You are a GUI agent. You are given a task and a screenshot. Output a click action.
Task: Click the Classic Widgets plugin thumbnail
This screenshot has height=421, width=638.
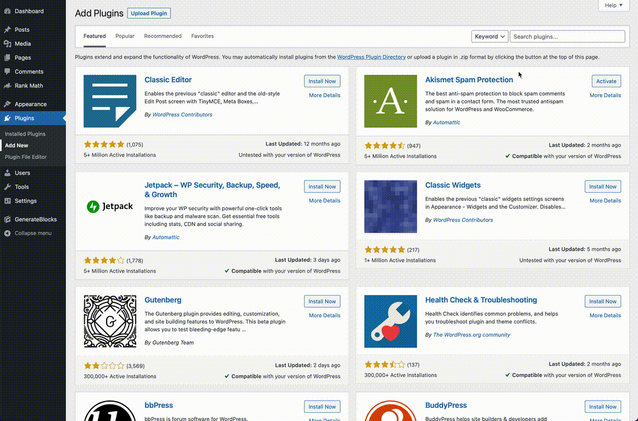tap(390, 206)
